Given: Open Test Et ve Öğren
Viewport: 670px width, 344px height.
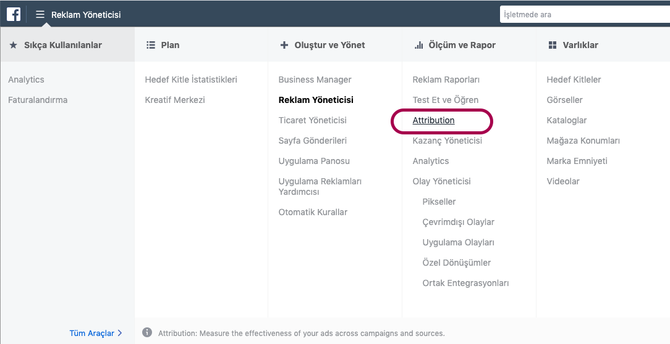Looking at the screenshot, I should tap(445, 100).
